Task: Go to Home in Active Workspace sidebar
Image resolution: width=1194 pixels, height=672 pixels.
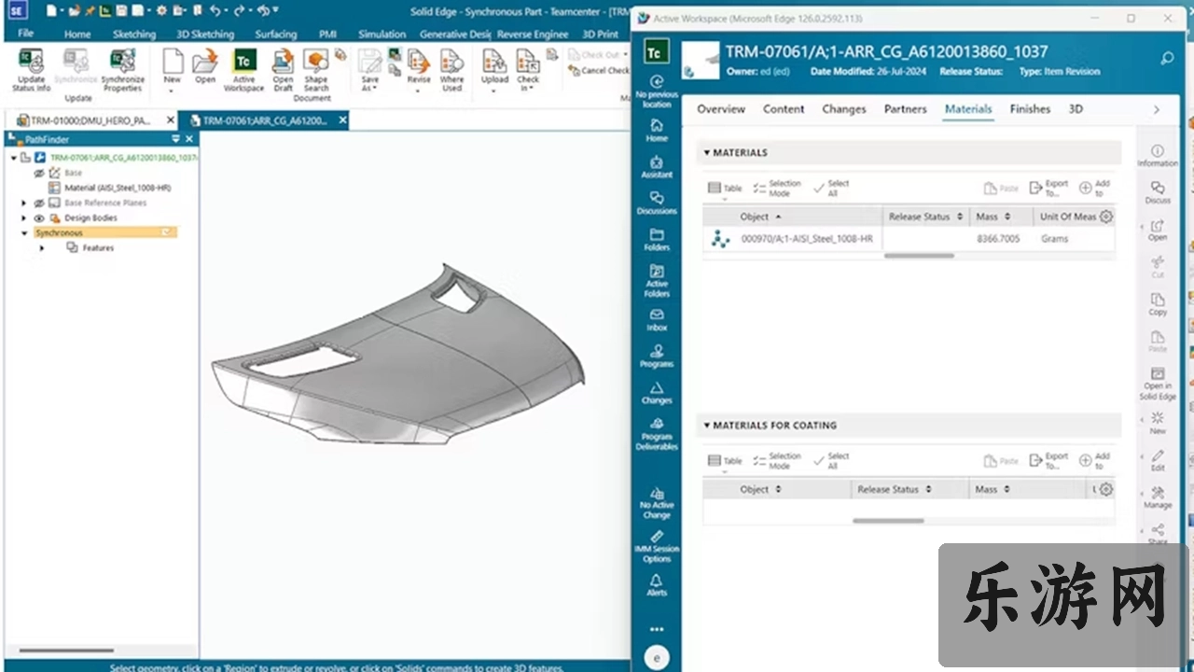Action: click(657, 130)
